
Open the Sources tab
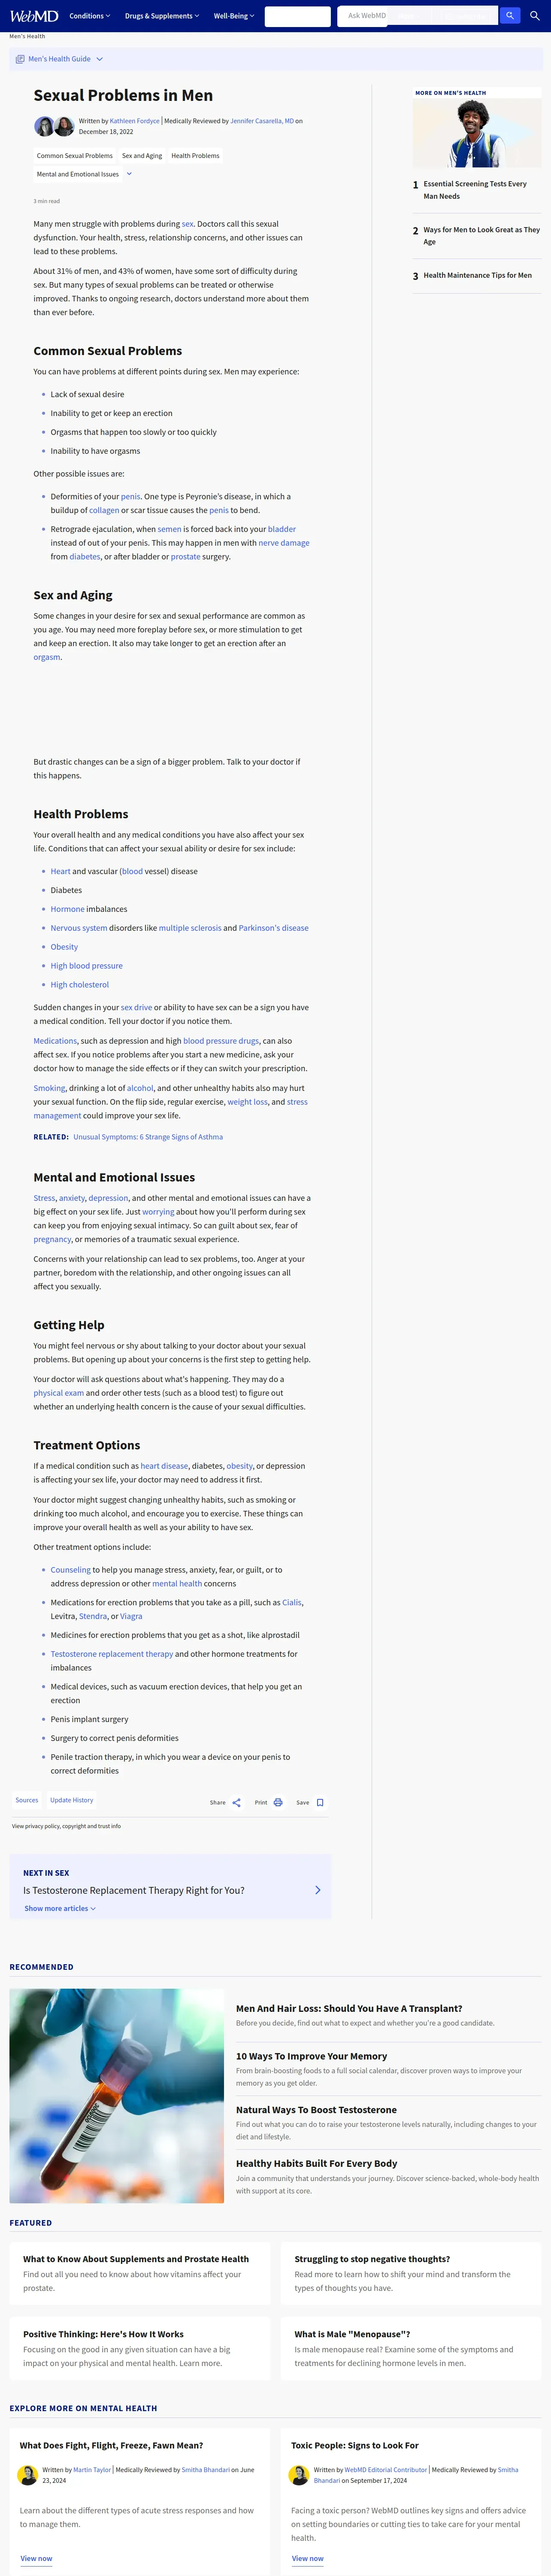[x=27, y=1800]
